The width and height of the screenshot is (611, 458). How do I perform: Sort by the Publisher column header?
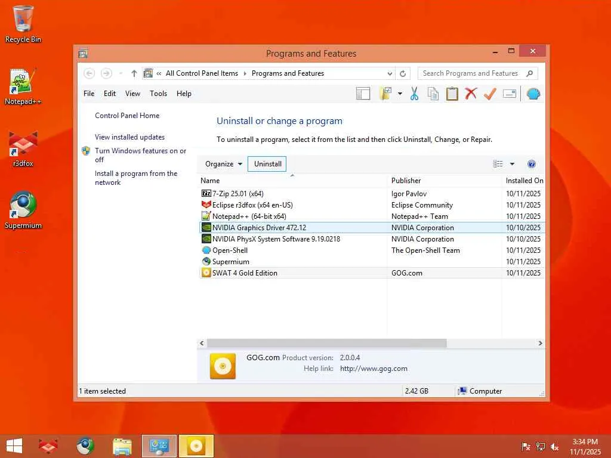pyautogui.click(x=445, y=181)
